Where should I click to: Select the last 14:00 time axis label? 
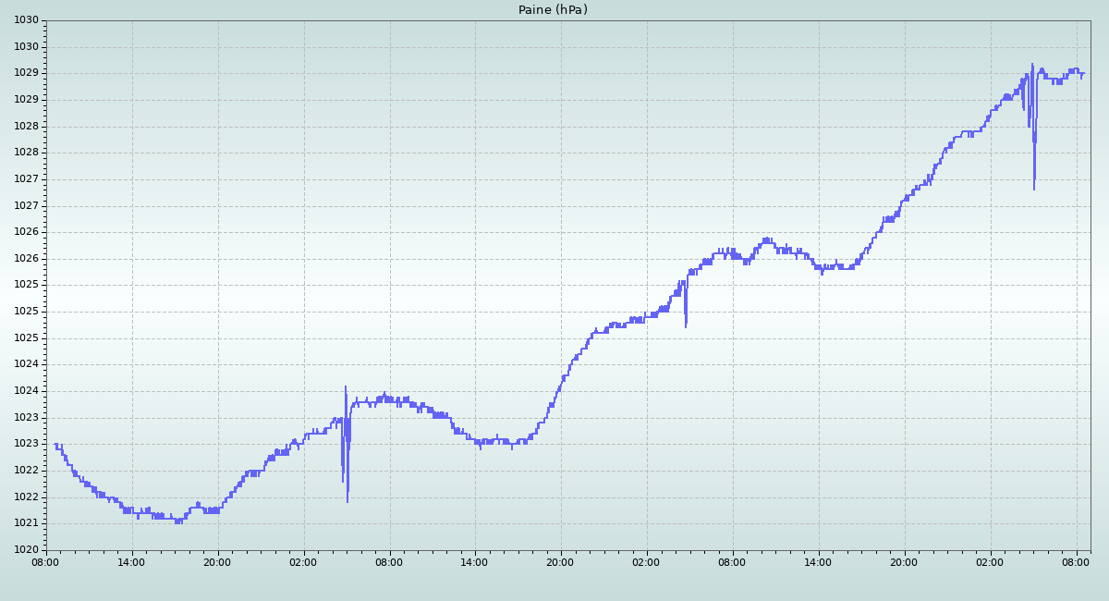(818, 561)
